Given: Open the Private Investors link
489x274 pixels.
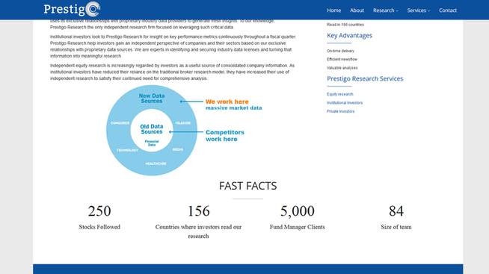Looking at the screenshot, I should 340,111.
